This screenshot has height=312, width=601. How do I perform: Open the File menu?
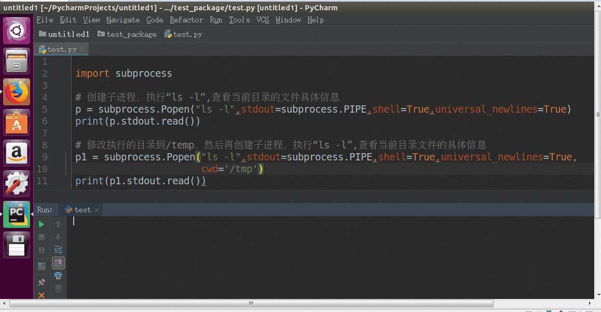click(x=45, y=20)
